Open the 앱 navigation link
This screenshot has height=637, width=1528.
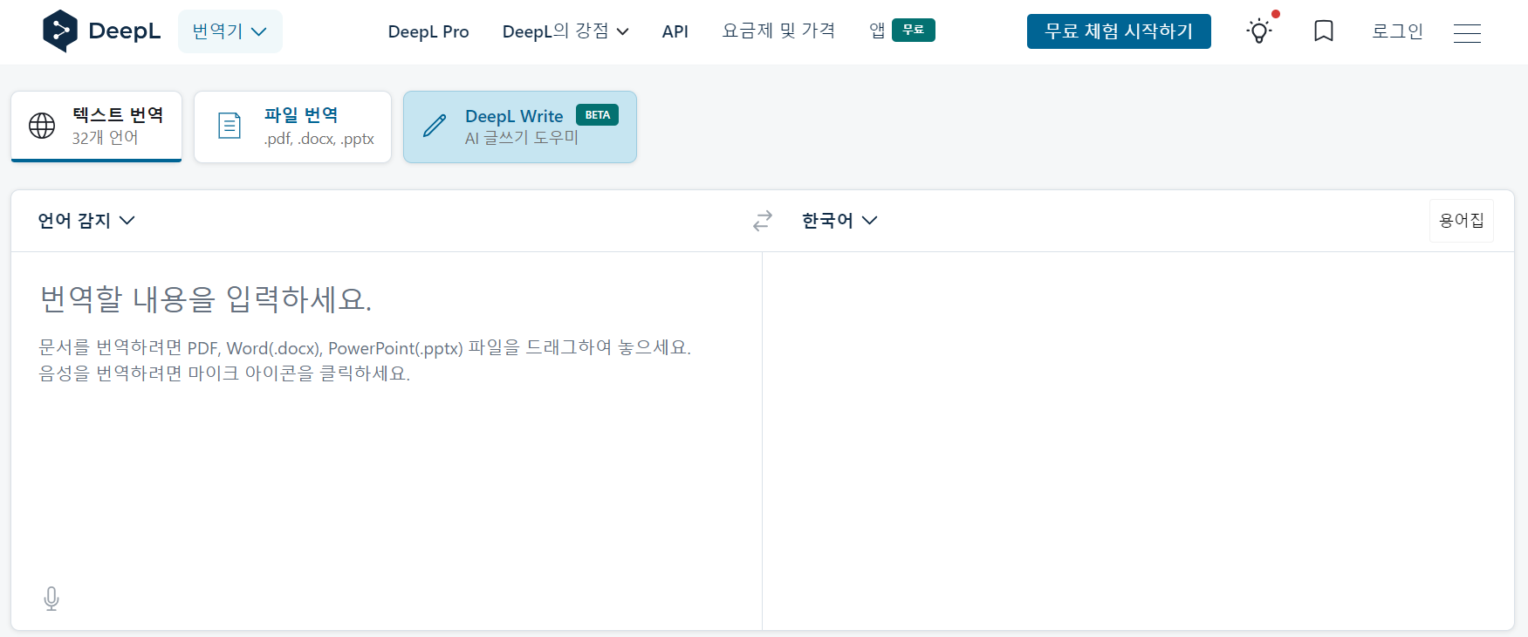(877, 31)
